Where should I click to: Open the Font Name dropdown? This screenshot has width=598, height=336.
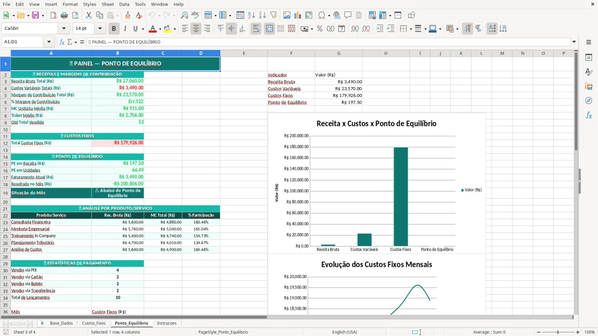click(64, 28)
